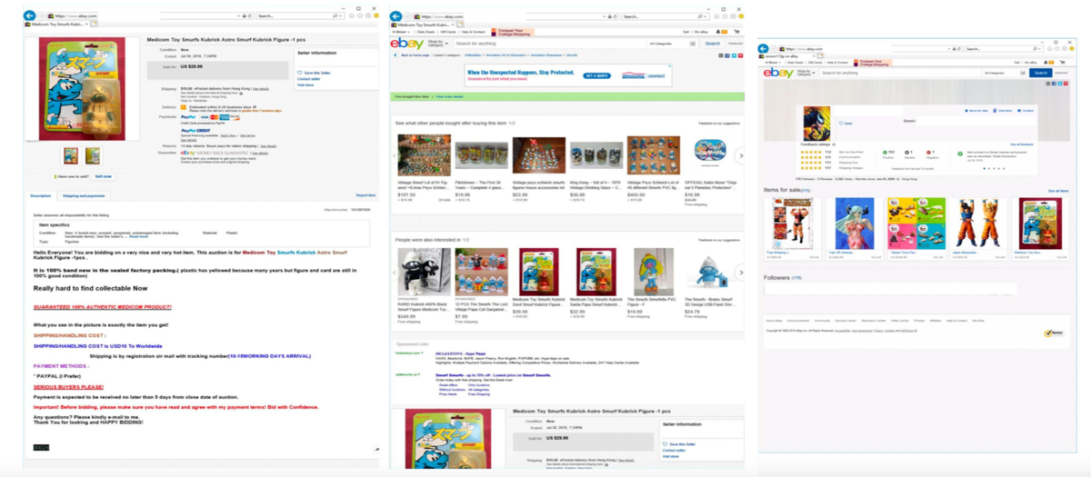Expand Shop by category in the right window

[806, 73]
